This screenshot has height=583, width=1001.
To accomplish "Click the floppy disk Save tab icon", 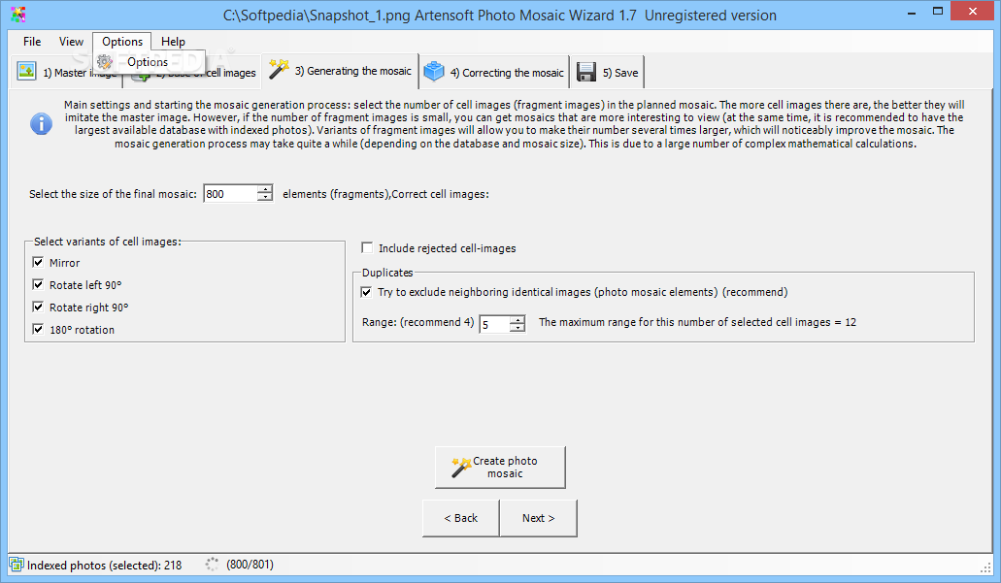I will pos(586,72).
